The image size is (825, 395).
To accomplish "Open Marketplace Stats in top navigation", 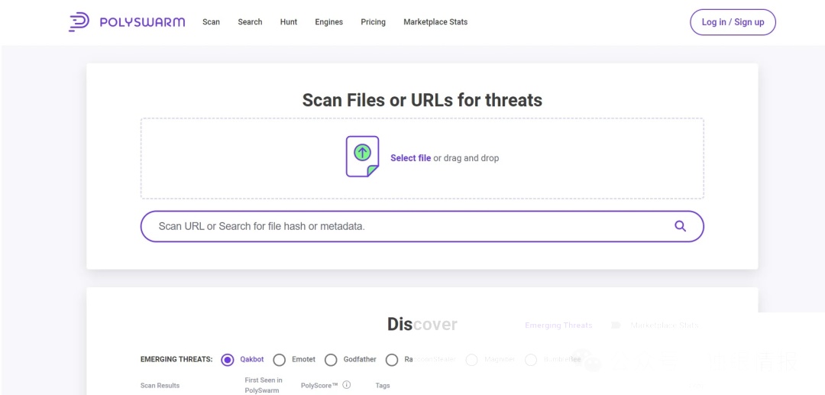I will [435, 22].
